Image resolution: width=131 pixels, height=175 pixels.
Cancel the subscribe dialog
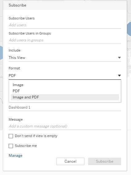coord(70,161)
